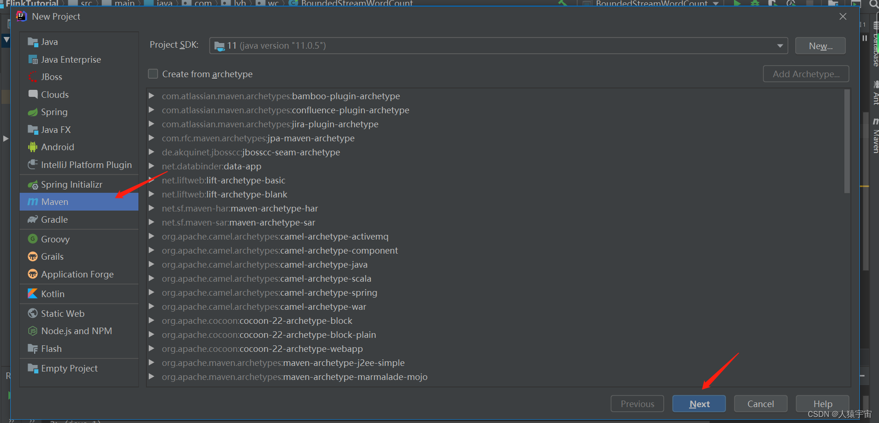Expand maven-archetype-har entry
This screenshot has height=423, width=879.
click(x=152, y=208)
